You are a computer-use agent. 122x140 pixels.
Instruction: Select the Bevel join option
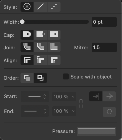click(40, 47)
